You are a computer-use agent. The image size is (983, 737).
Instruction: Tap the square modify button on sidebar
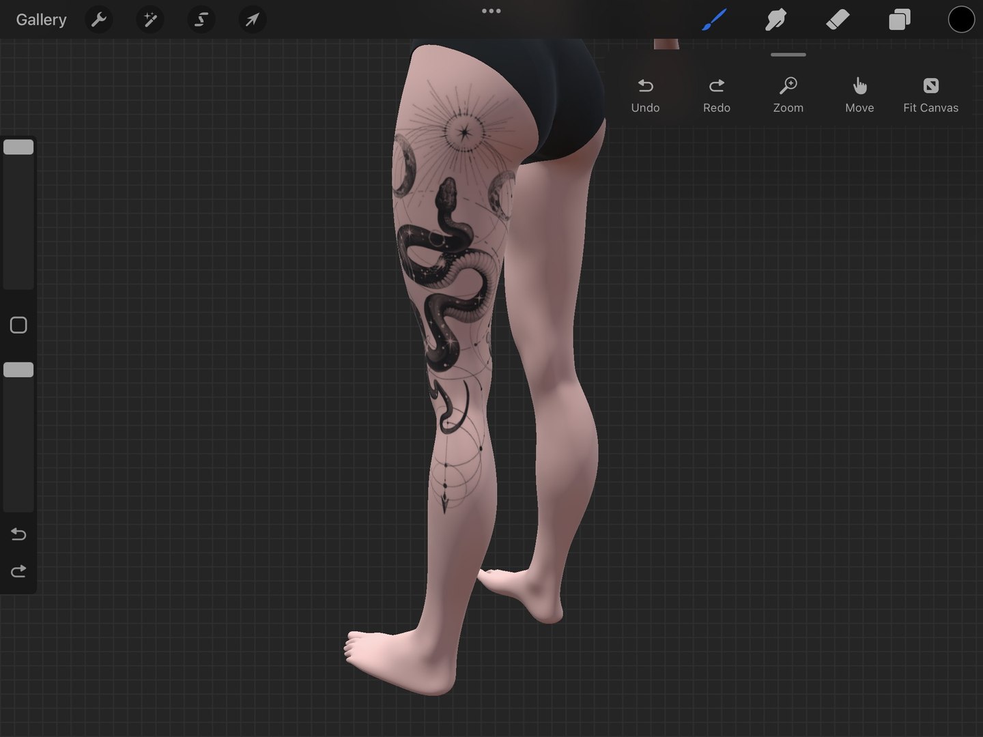pyautogui.click(x=18, y=325)
